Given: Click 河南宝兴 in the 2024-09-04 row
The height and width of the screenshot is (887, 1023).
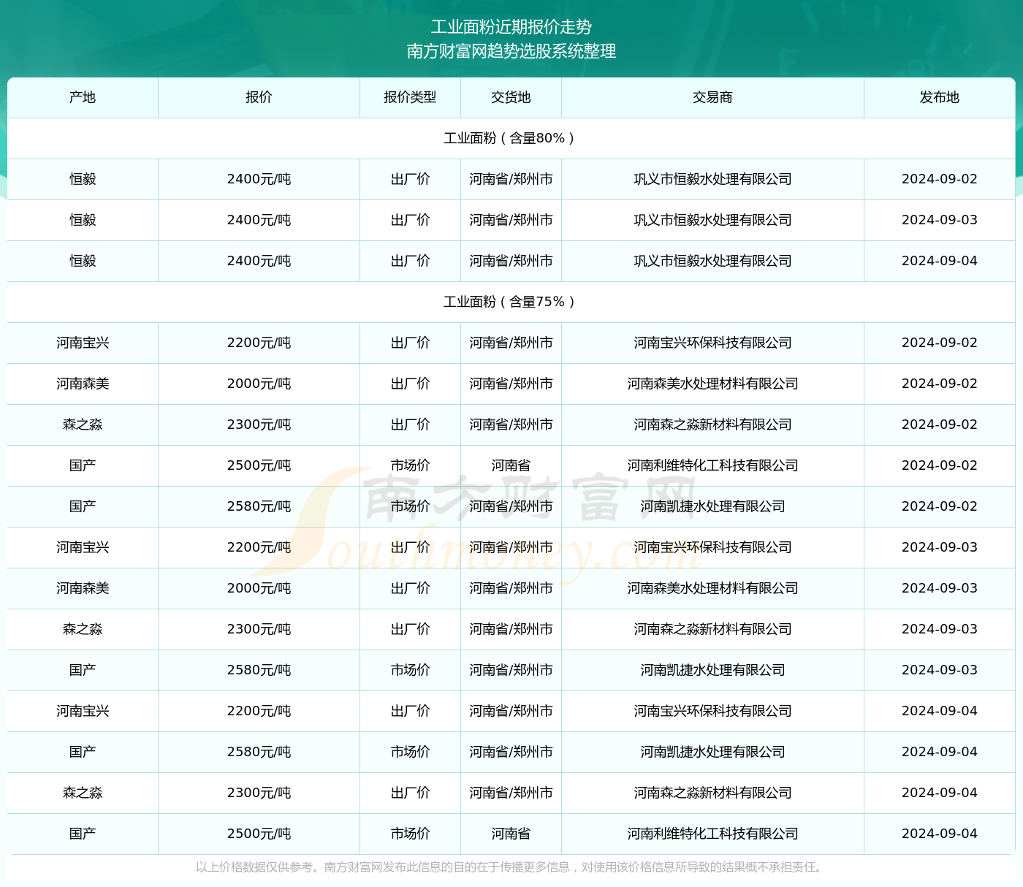Looking at the screenshot, I should click(83, 711).
